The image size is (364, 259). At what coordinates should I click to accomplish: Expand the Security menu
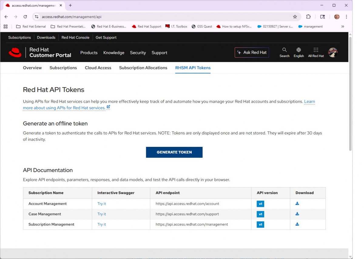[x=138, y=52]
